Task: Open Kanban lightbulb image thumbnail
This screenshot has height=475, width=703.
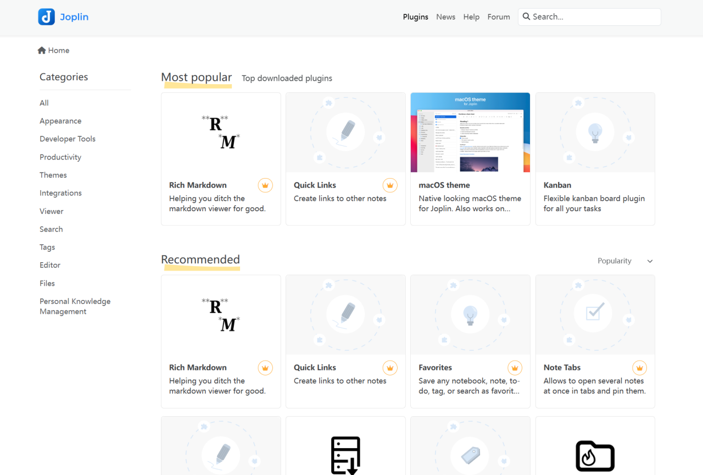Action: pos(595,132)
